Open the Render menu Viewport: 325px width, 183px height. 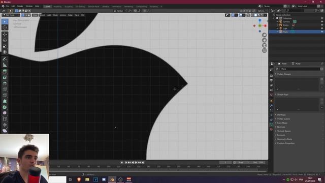(20, 6)
